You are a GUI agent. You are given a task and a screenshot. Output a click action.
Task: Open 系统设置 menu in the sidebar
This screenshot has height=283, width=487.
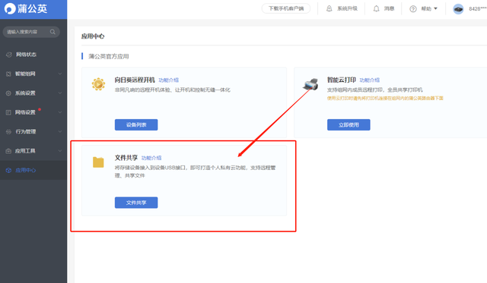pos(33,93)
